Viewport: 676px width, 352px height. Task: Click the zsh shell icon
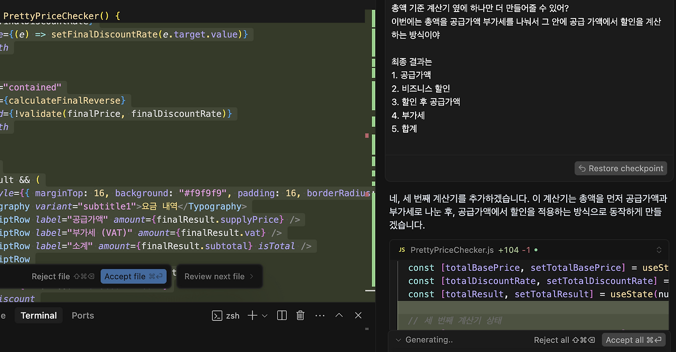[217, 315]
